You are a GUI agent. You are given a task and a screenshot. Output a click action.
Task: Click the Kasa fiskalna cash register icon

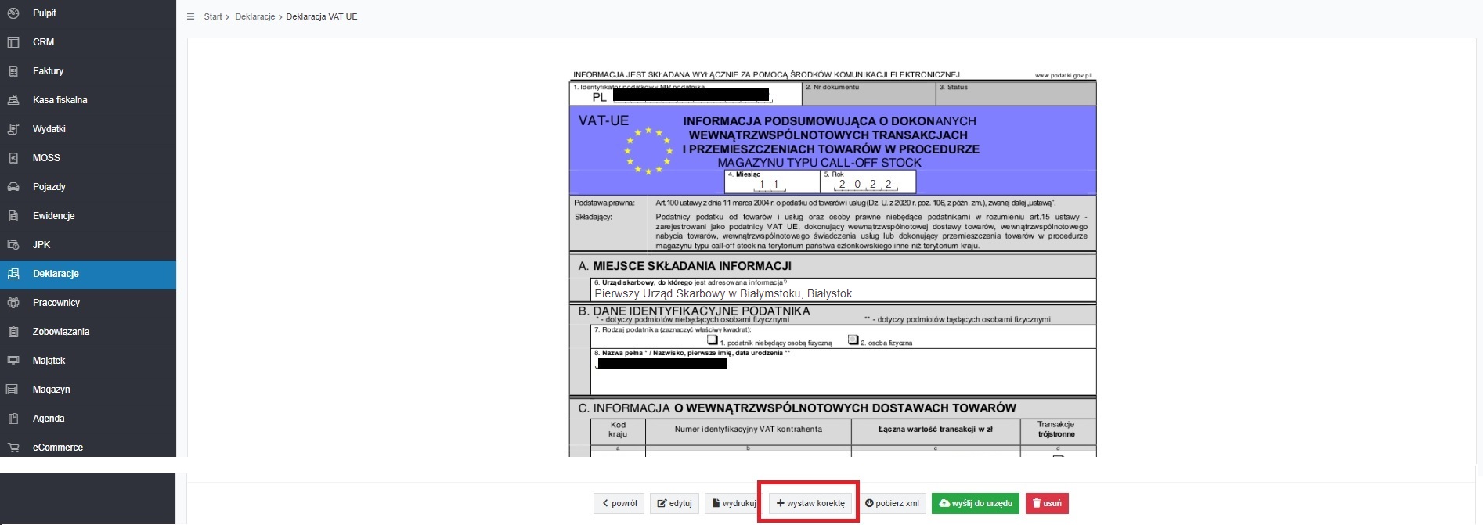(x=13, y=100)
